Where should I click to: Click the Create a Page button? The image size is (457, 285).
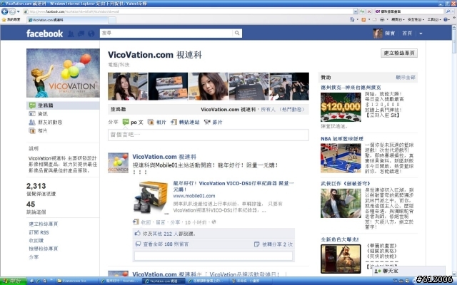[399, 53]
